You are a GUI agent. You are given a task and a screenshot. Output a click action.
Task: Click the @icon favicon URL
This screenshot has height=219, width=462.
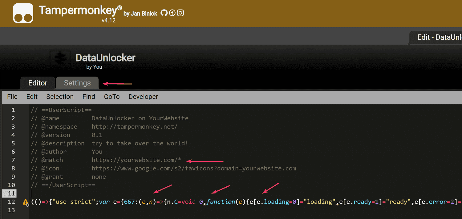point(194,168)
